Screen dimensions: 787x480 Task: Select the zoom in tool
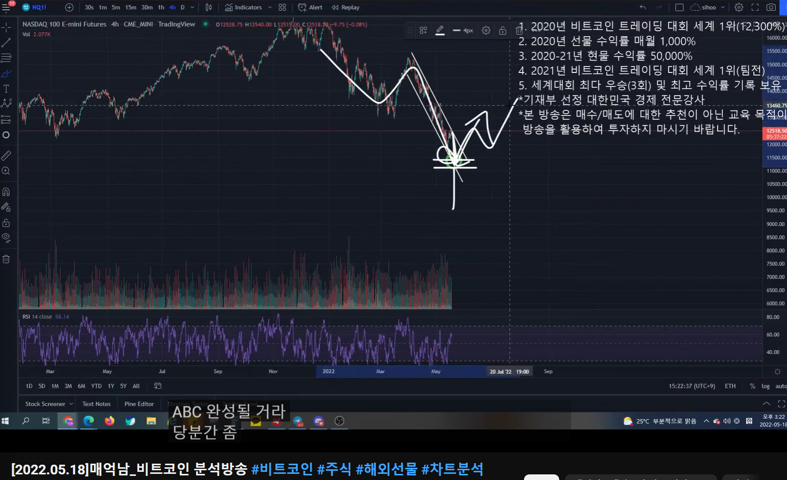pyautogui.click(x=6, y=171)
